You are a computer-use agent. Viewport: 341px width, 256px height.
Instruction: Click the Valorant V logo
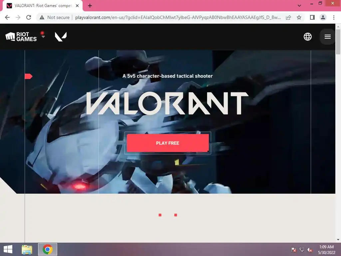click(x=61, y=37)
